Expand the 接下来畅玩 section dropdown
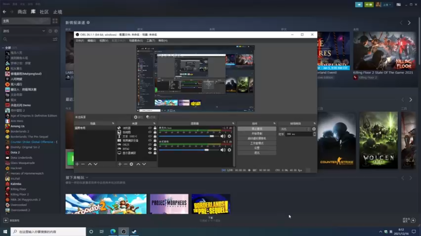Viewport: 421px width, 236px height. (87, 178)
